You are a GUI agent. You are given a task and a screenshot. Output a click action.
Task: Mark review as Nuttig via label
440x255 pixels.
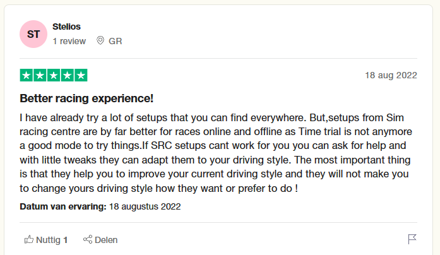click(48, 240)
